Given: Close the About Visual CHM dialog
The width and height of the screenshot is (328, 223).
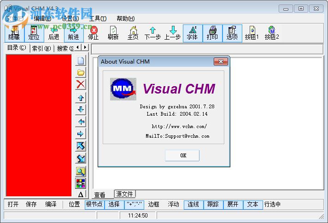Looking at the screenshot, I should (x=221, y=61).
